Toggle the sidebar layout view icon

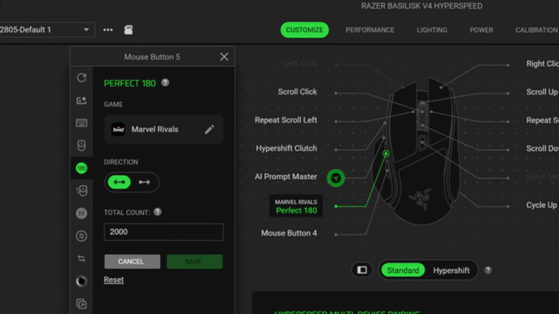(362, 270)
